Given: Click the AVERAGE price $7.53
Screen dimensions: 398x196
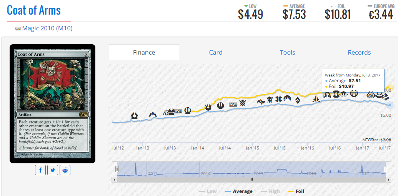Looking at the screenshot, I should point(294,14).
